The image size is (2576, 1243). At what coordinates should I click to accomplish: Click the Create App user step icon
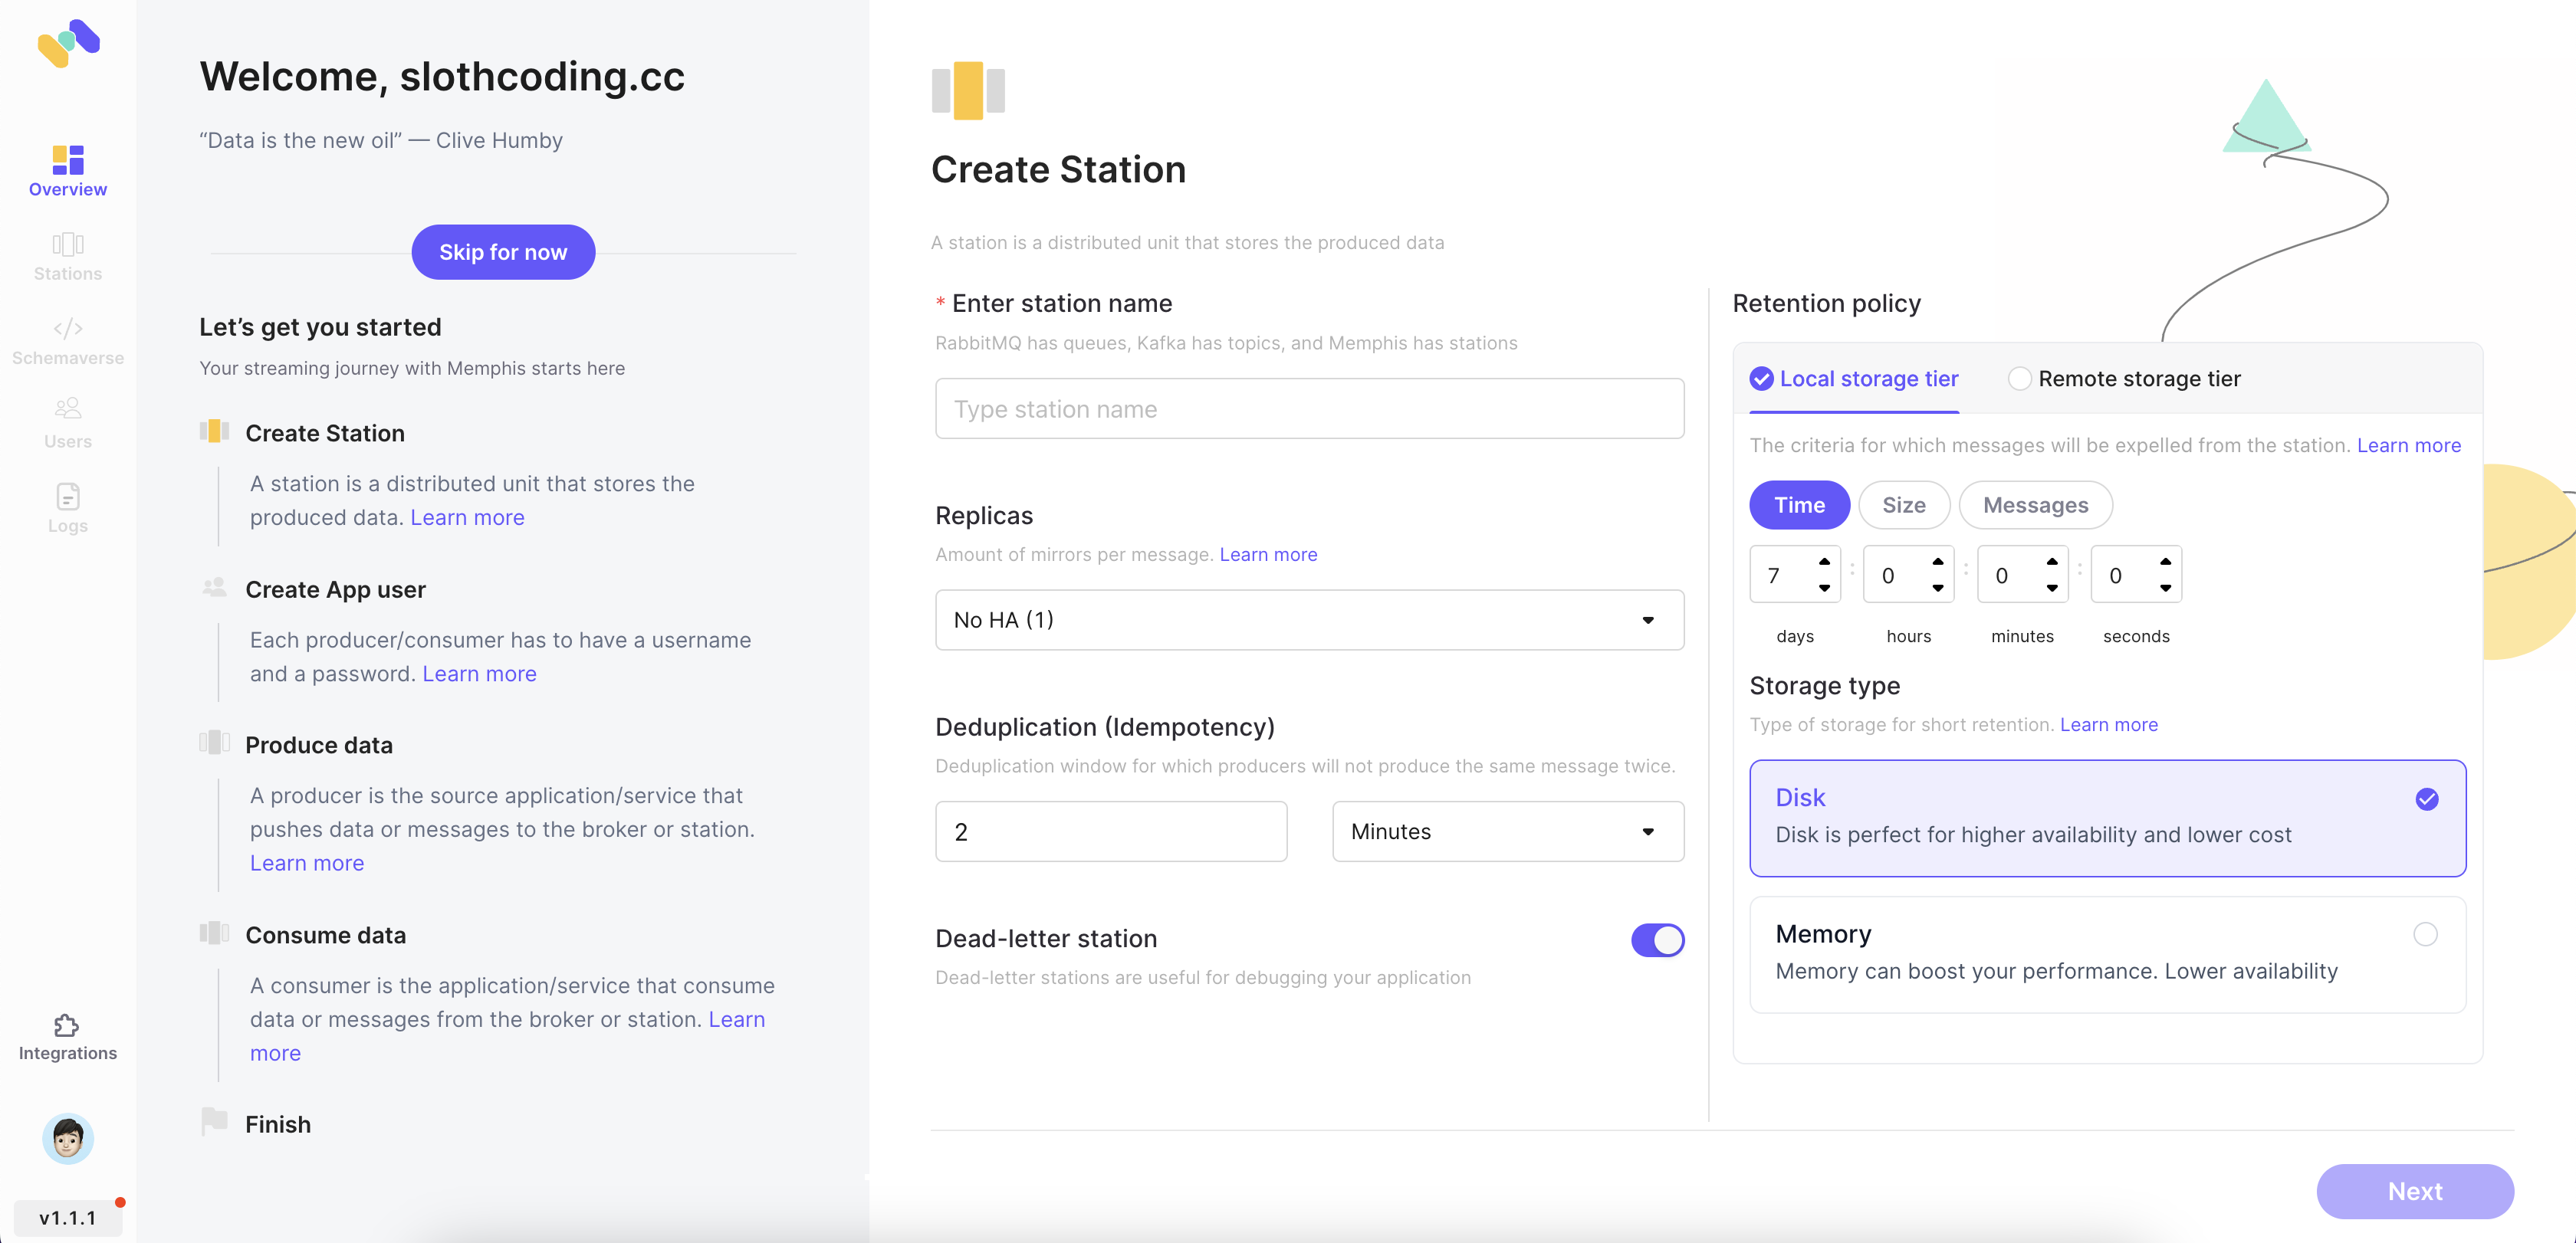click(214, 588)
